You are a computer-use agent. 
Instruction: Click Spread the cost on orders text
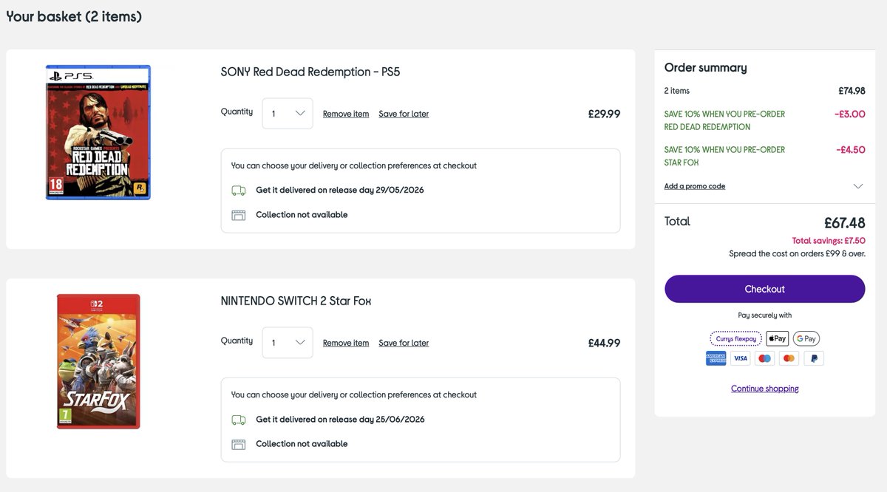[x=797, y=253]
